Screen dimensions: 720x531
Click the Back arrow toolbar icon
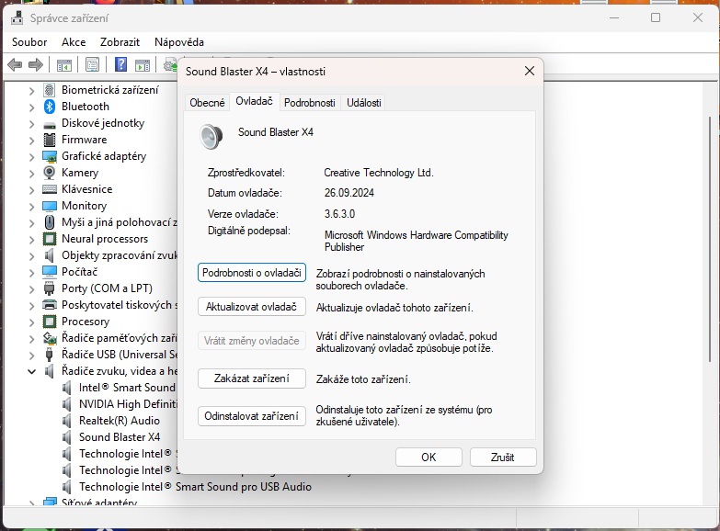coord(15,64)
